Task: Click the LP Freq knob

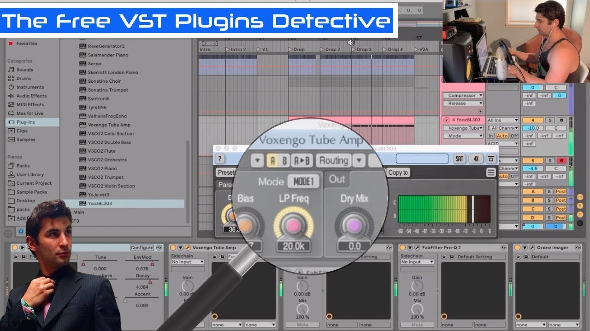Action: (294, 226)
